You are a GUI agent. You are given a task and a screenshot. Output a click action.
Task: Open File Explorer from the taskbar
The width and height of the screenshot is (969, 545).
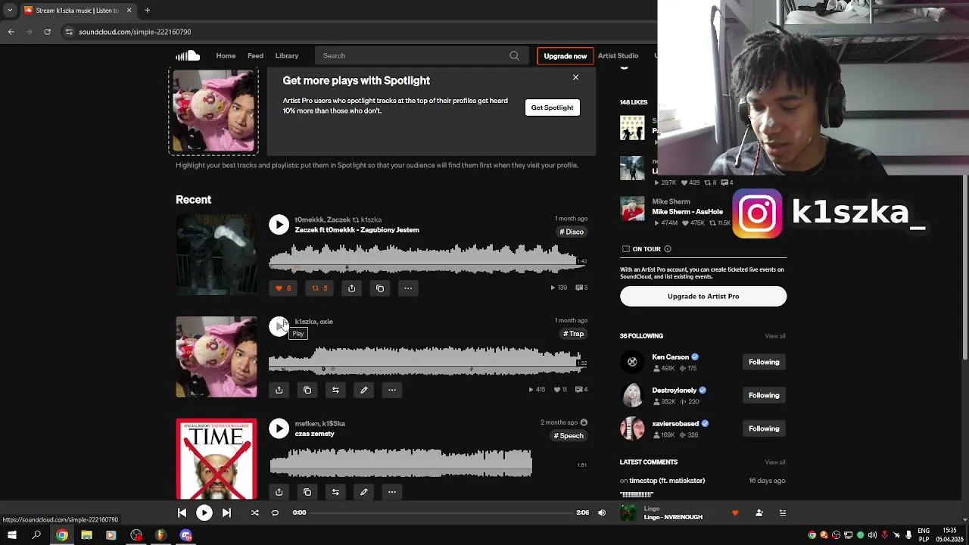[x=86, y=535]
